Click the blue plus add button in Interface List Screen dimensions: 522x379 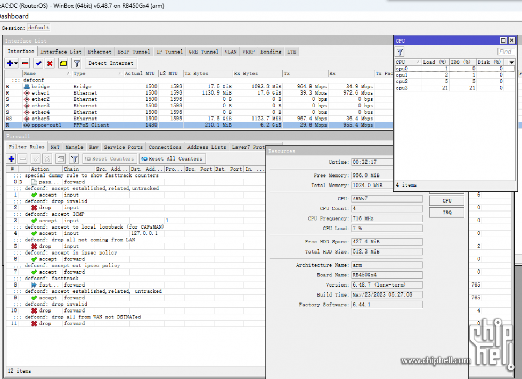pos(10,63)
